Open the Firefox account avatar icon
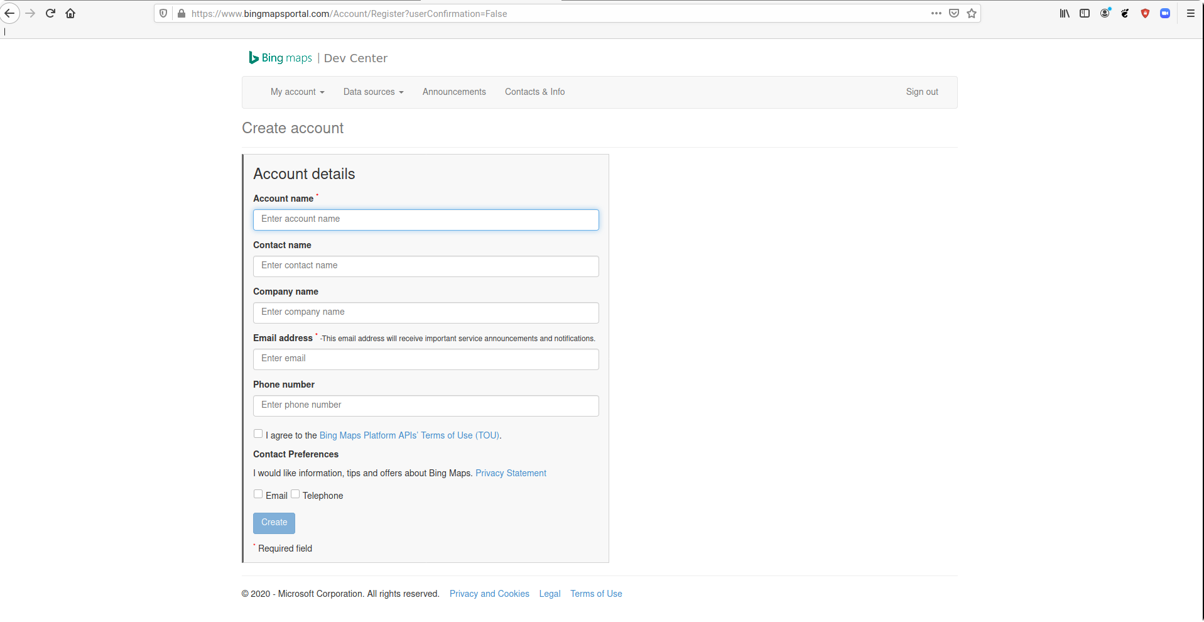 (x=1105, y=13)
